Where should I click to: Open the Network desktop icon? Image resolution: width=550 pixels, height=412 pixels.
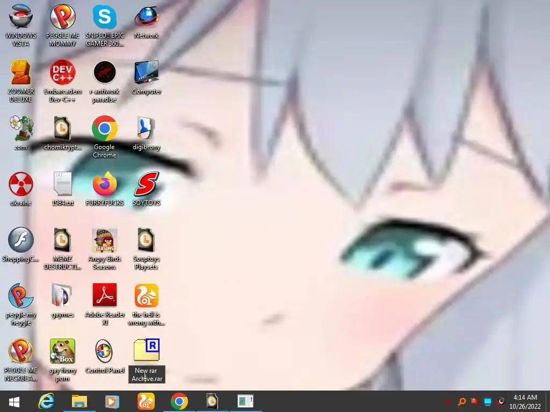[x=146, y=21]
